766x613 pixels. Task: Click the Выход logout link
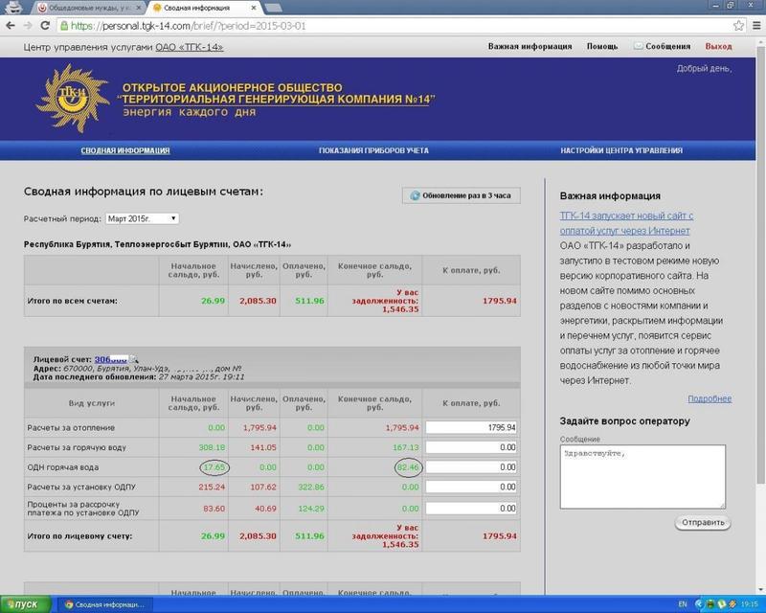[x=718, y=46]
